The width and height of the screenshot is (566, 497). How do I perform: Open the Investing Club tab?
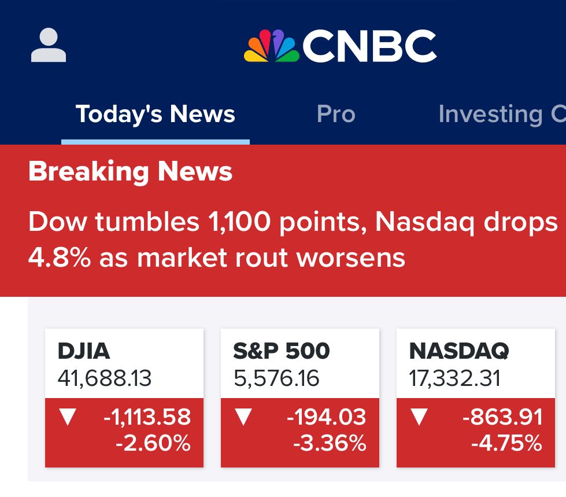[x=501, y=114]
